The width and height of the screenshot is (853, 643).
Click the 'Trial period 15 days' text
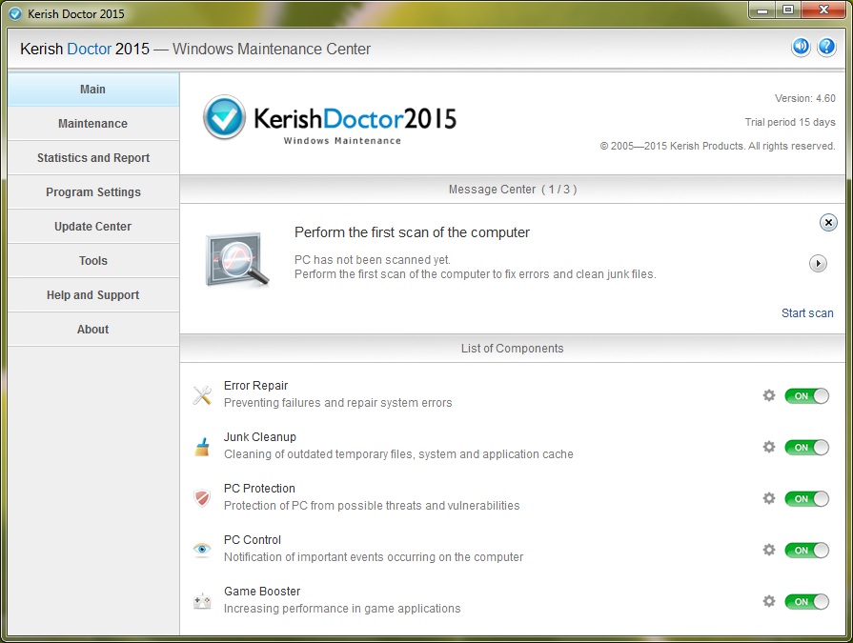pyautogui.click(x=790, y=122)
